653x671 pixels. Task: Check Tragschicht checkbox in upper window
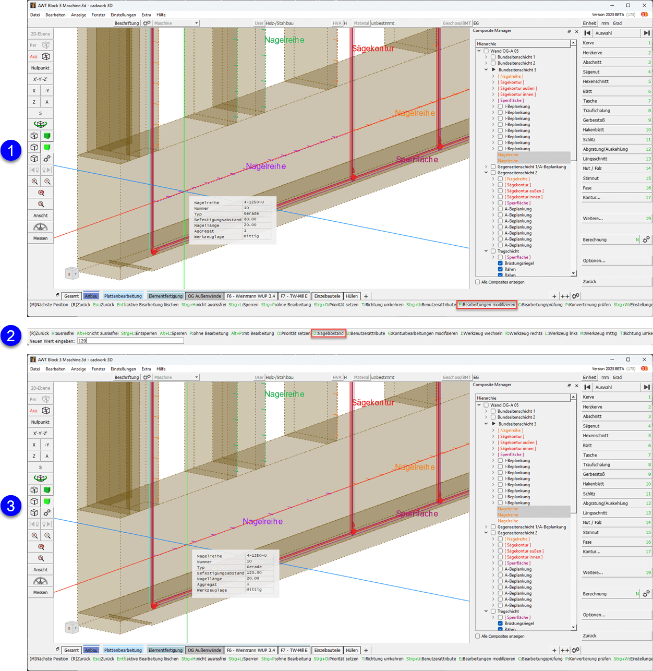point(493,251)
